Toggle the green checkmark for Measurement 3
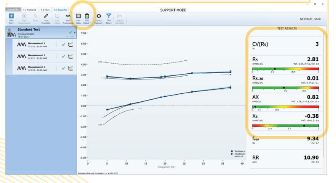 (63, 44)
